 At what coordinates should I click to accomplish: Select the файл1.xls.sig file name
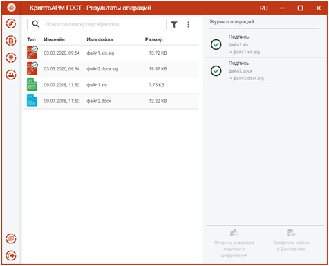(x=100, y=53)
